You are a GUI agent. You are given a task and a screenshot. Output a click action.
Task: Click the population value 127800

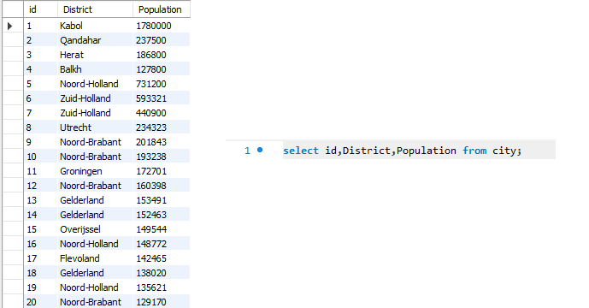(x=151, y=69)
